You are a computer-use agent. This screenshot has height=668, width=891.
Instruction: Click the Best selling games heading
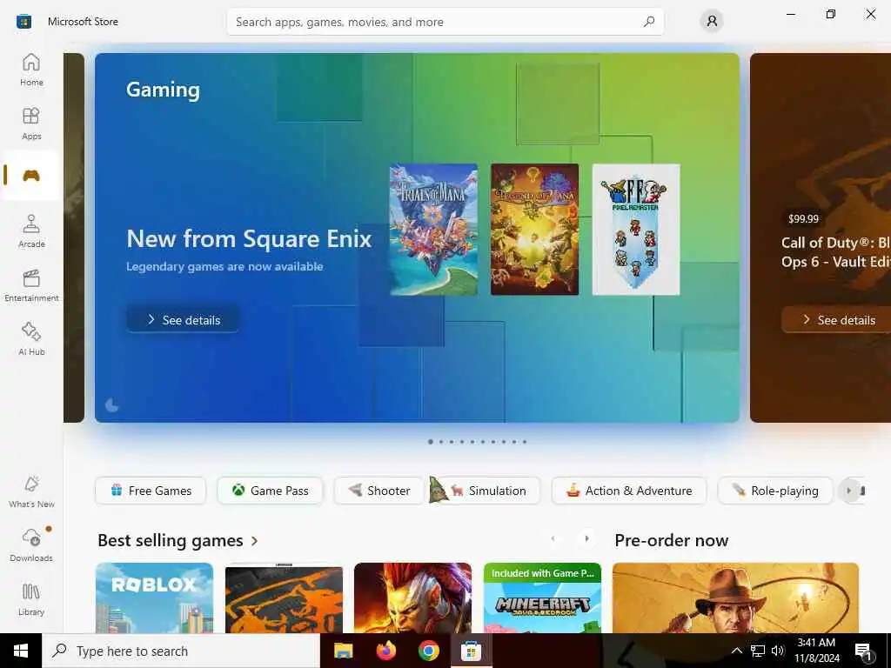[x=171, y=540]
